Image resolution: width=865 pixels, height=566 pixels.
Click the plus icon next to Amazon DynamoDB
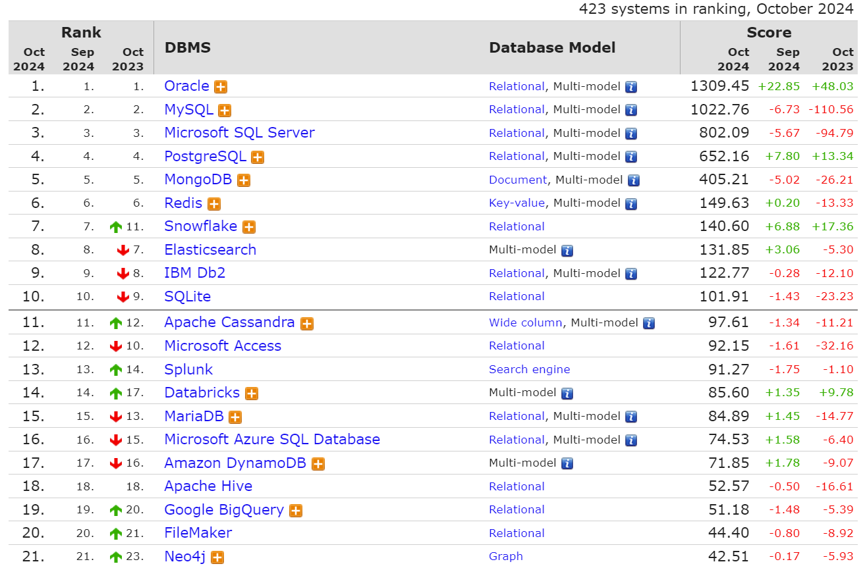(x=318, y=464)
